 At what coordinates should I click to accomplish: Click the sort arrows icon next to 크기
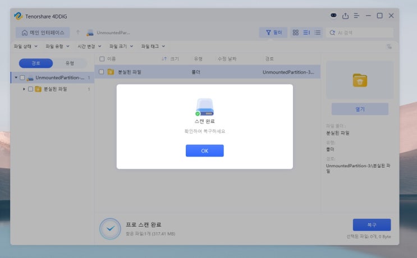[x=164, y=59]
